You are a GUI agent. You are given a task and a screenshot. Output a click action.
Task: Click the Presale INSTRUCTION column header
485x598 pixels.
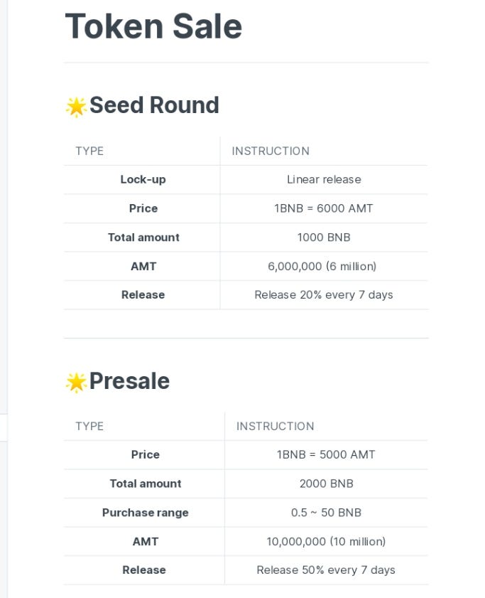(276, 426)
